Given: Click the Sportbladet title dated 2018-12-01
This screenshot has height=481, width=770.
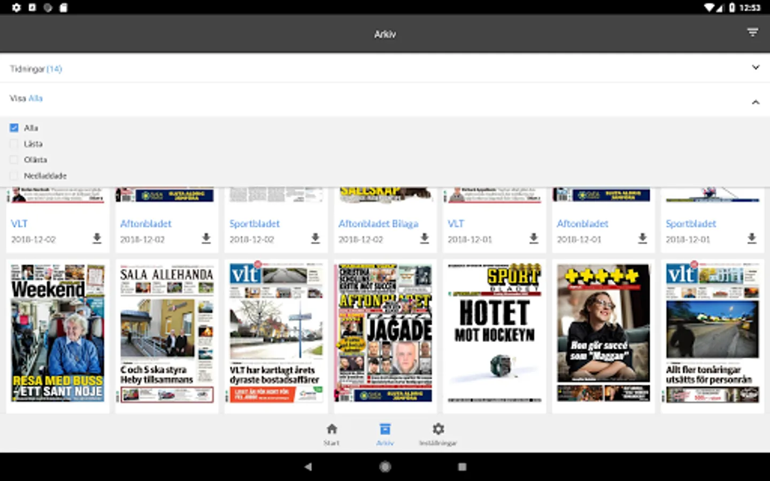Looking at the screenshot, I should pyautogui.click(x=691, y=223).
